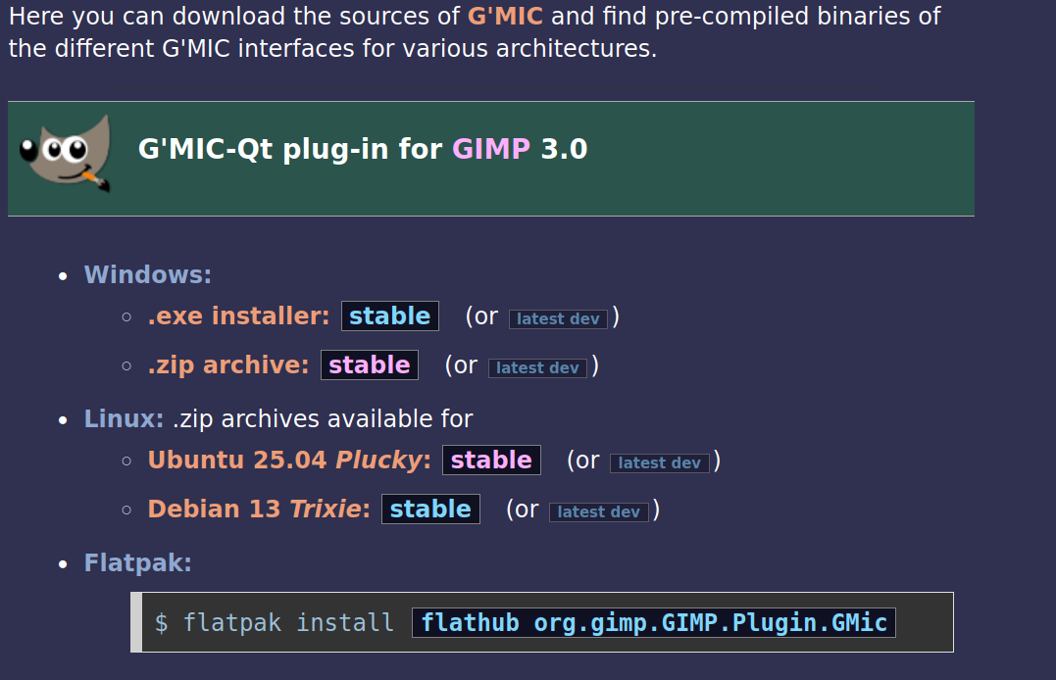Click the .exe installer: label
This screenshot has width=1056, height=680.
238,316
